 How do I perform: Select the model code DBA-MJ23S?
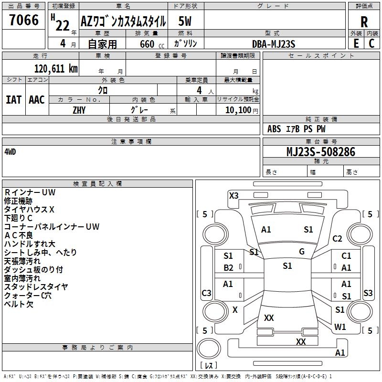click(274, 43)
